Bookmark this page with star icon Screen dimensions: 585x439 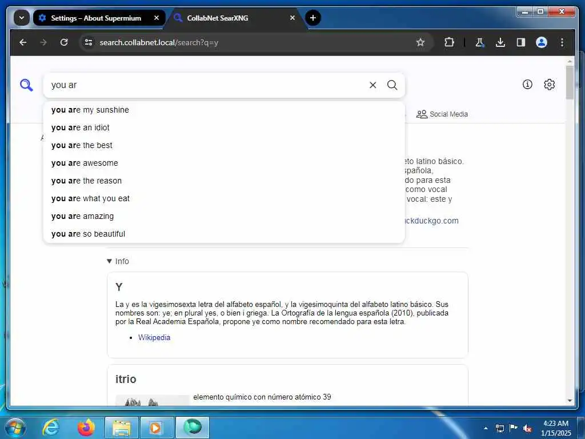tap(420, 42)
